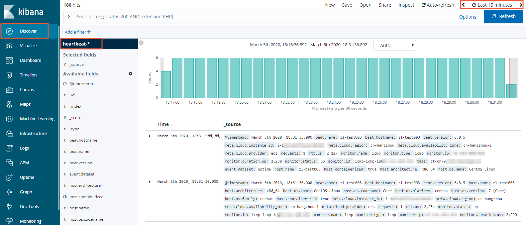Click the gear icon beside Available fields

(x=131, y=74)
